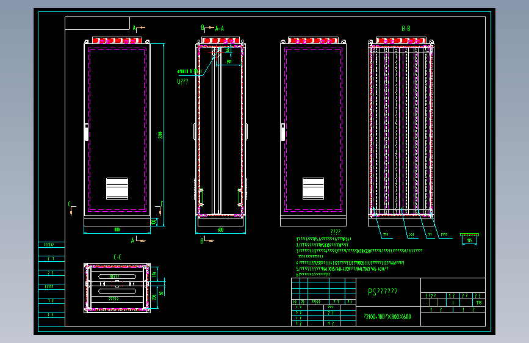Click the A-A section view label

(x=220, y=29)
